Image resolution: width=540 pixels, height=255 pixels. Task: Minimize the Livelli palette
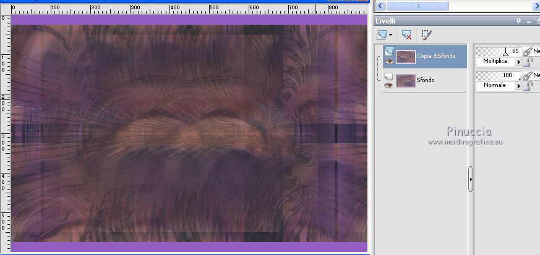tap(529, 22)
